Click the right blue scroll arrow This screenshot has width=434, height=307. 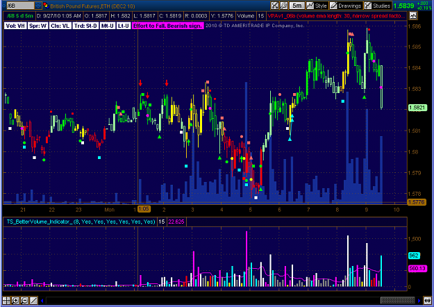pos(419,300)
